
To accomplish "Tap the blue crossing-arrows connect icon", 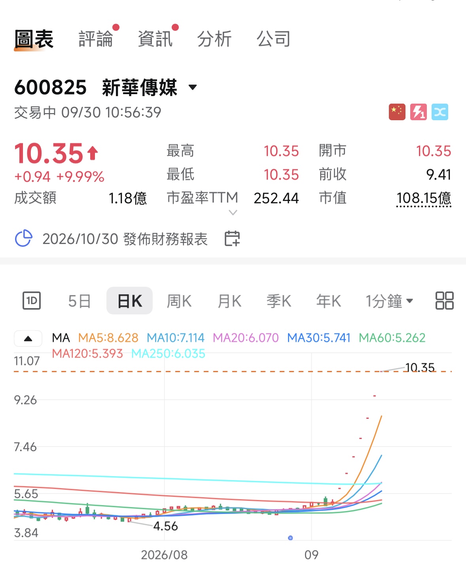I will coord(440,112).
